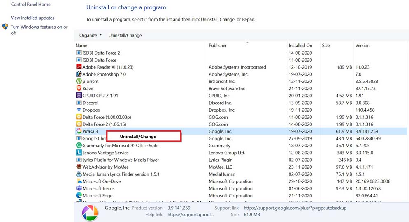Click the Delta Force (1.00.03.03p) GOG icon
Image resolution: width=409 pixels, height=222 pixels.
click(x=79, y=117)
